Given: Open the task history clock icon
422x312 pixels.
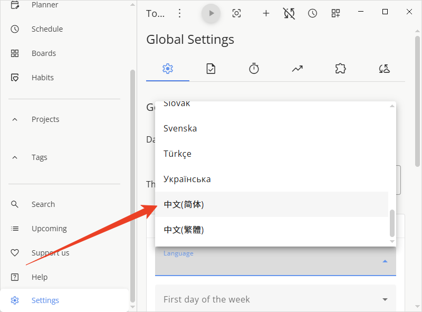Looking at the screenshot, I should coord(312,13).
